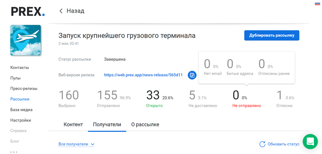Click the Завершена status value
Image resolution: width=322 pixels, height=154 pixels.
pyautogui.click(x=115, y=59)
